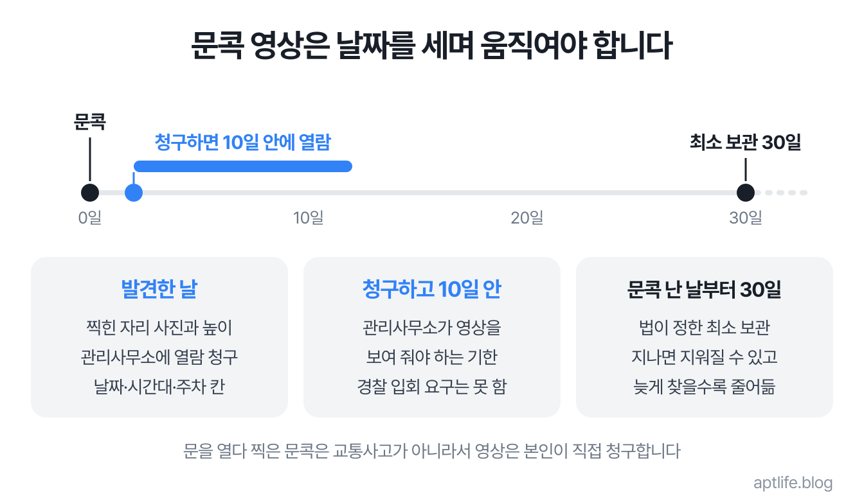Viewport: 864px width, 501px height.
Task: Click the black dot at 30일
Action: pyautogui.click(x=746, y=192)
